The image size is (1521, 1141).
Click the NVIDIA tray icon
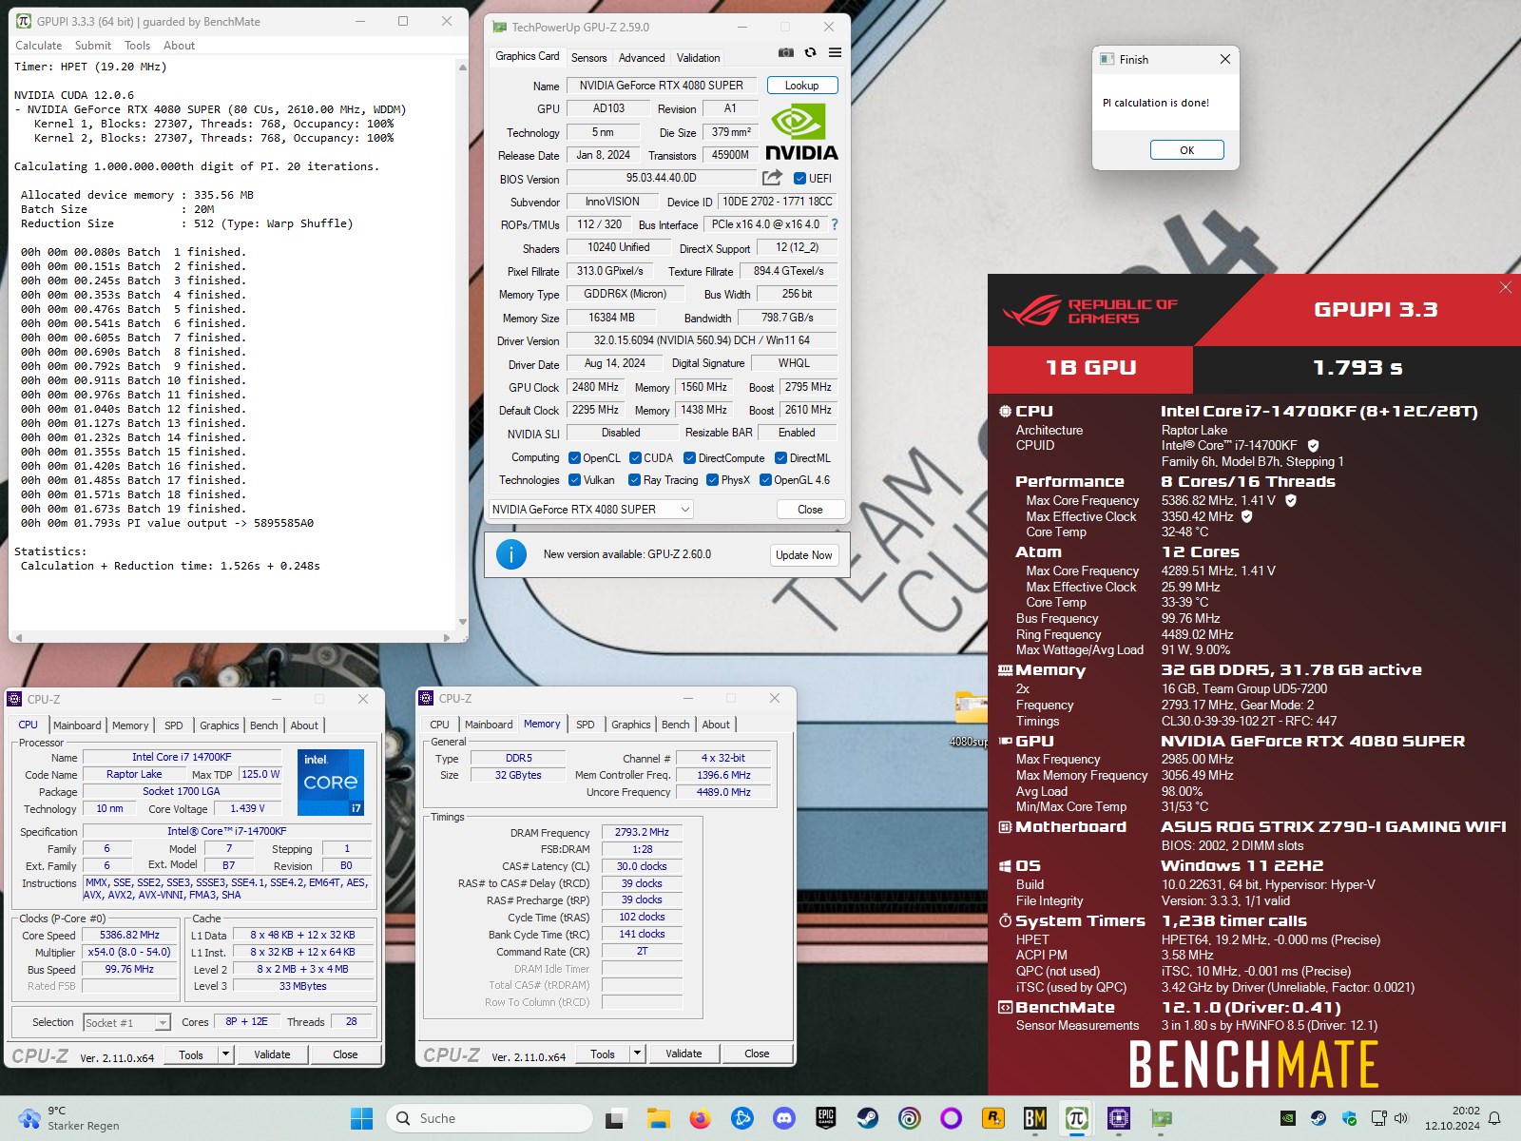1287,1118
